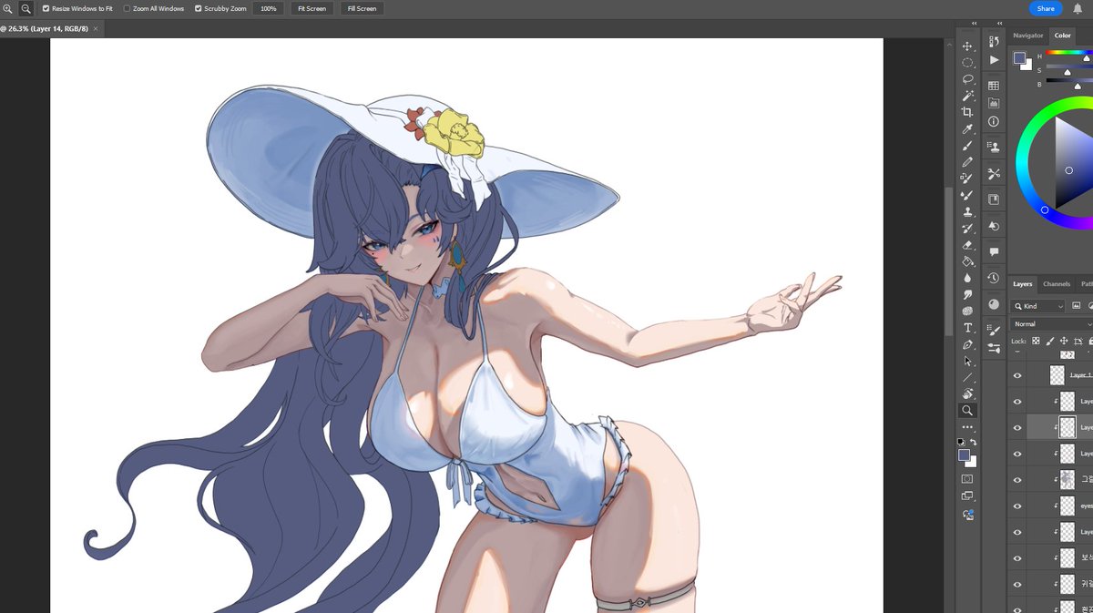Toggle Scrubby Zoom checkbox

click(x=199, y=8)
